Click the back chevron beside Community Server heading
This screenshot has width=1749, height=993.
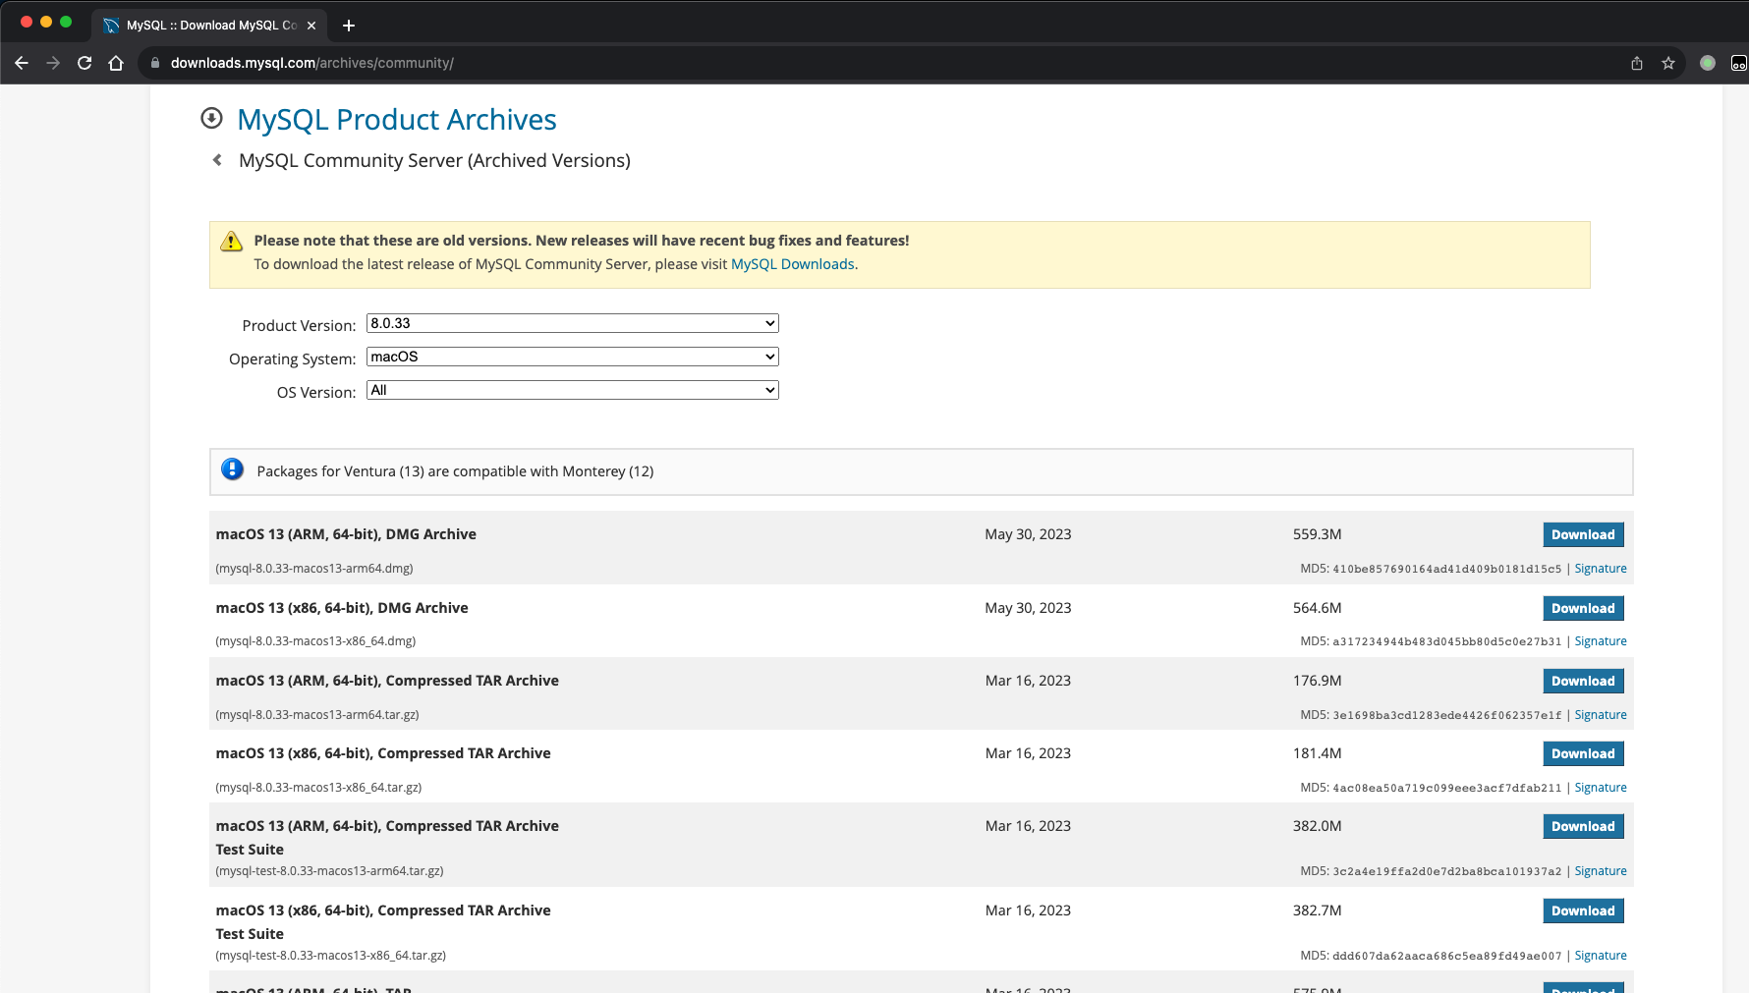click(217, 160)
